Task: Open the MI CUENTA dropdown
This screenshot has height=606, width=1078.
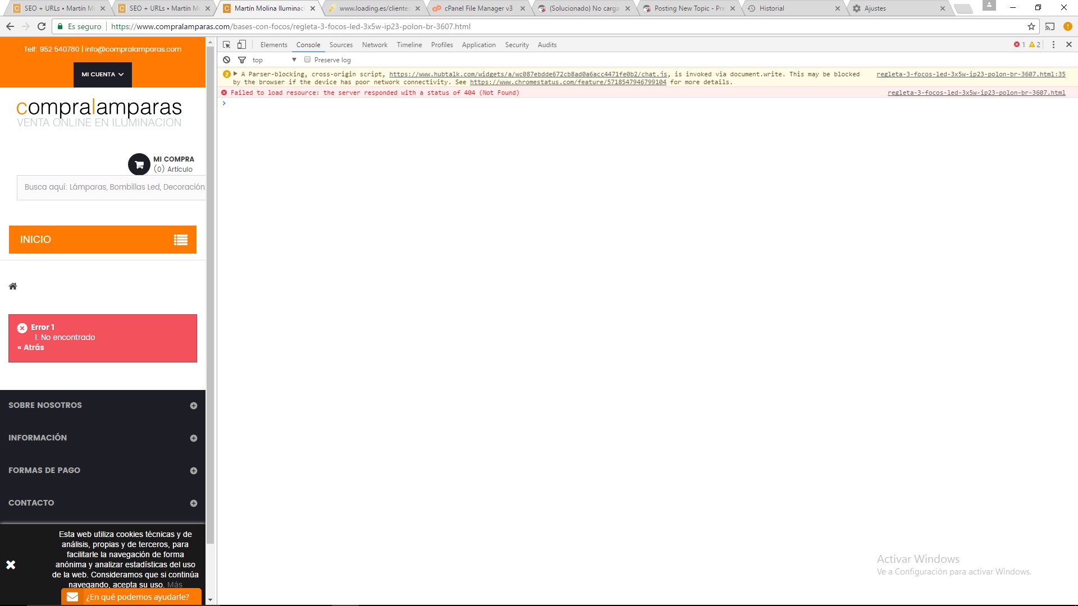Action: 103,75
